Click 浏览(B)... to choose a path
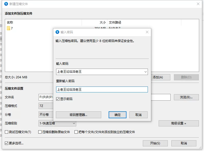This screenshot has height=151, width=204. click(186, 97)
